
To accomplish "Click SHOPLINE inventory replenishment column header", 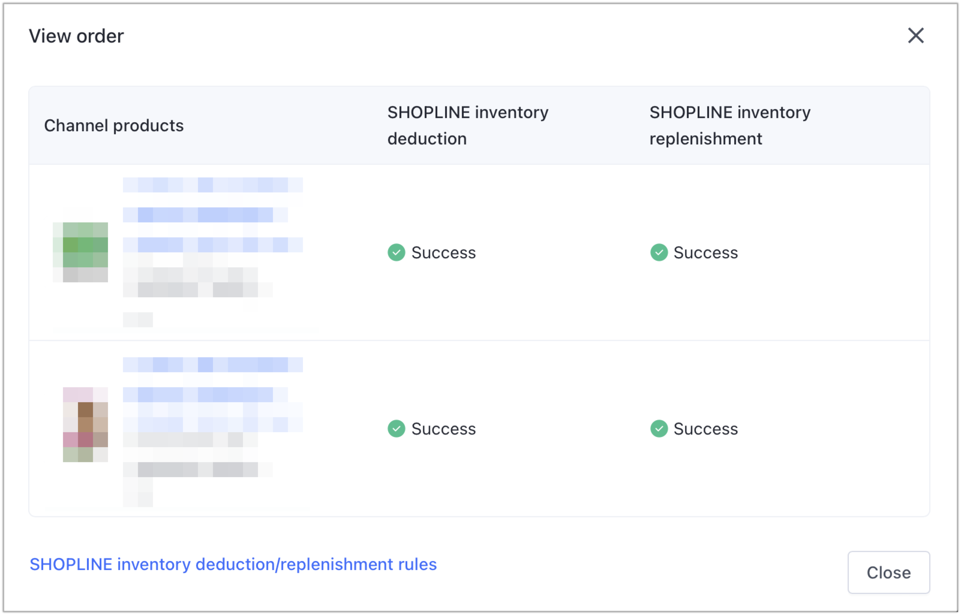I will click(730, 125).
